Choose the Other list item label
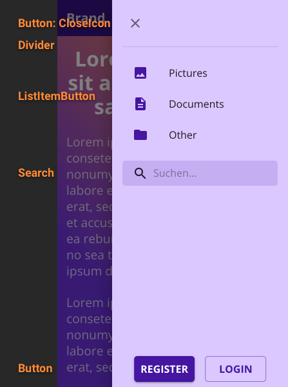The image size is (288, 387). click(x=182, y=135)
